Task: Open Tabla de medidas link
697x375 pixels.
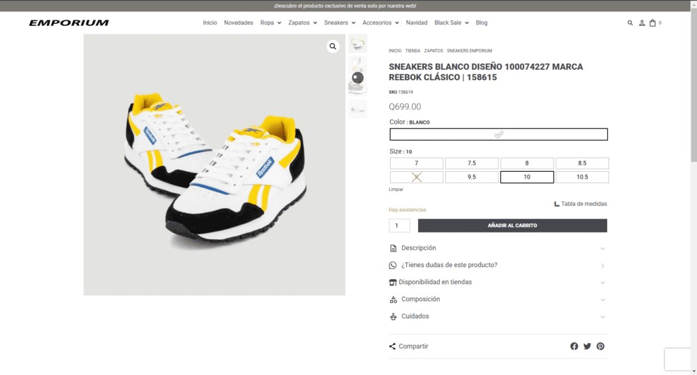Action: (x=583, y=204)
